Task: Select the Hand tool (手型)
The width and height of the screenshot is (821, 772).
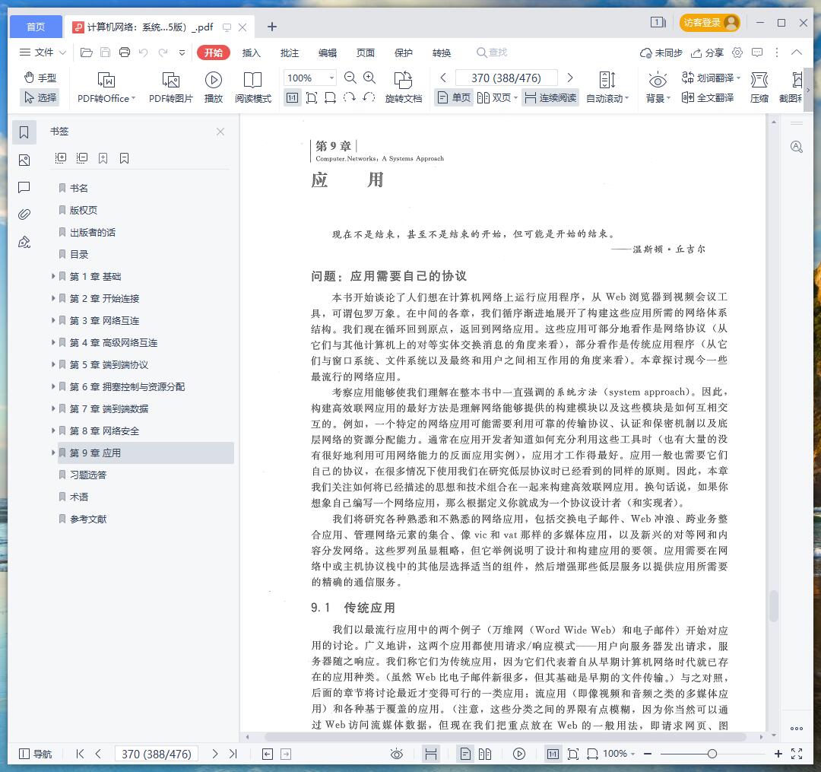Action: pyautogui.click(x=40, y=78)
